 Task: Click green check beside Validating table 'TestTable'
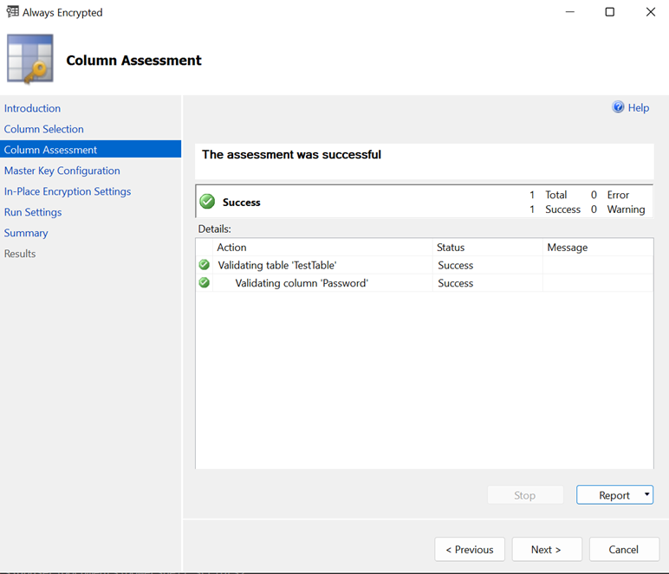(x=205, y=265)
